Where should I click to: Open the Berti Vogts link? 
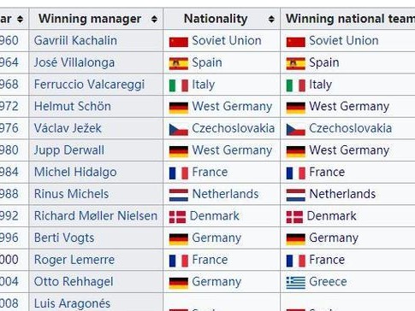click(x=64, y=238)
